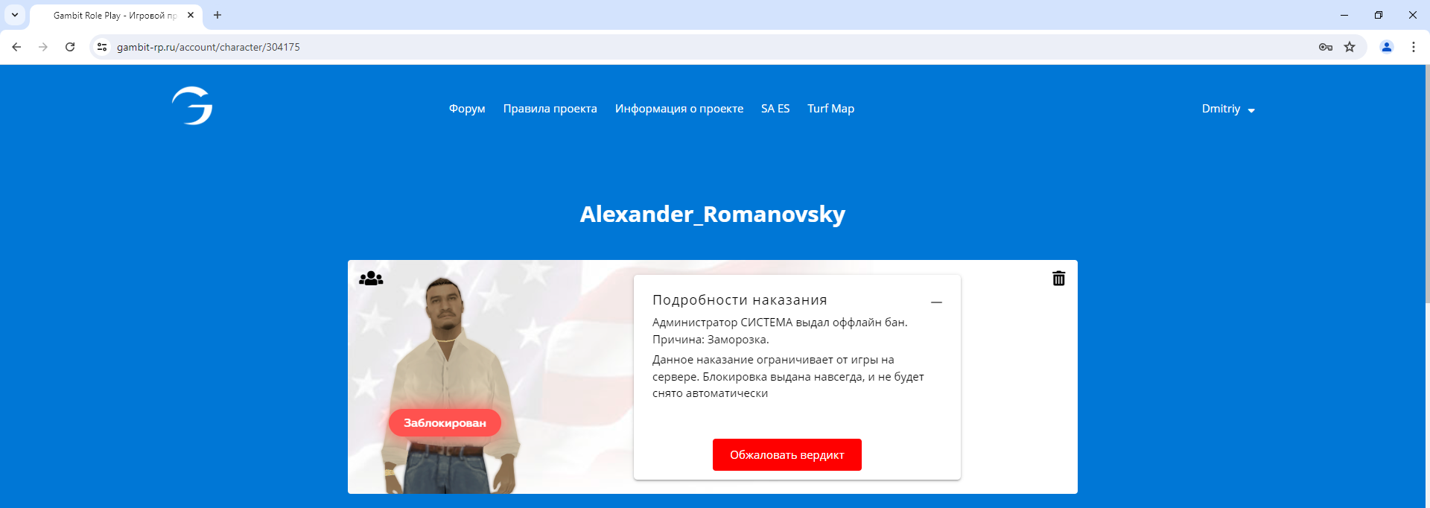1430x508 pixels.
Task: Open the Turf Map link
Action: [x=830, y=109]
